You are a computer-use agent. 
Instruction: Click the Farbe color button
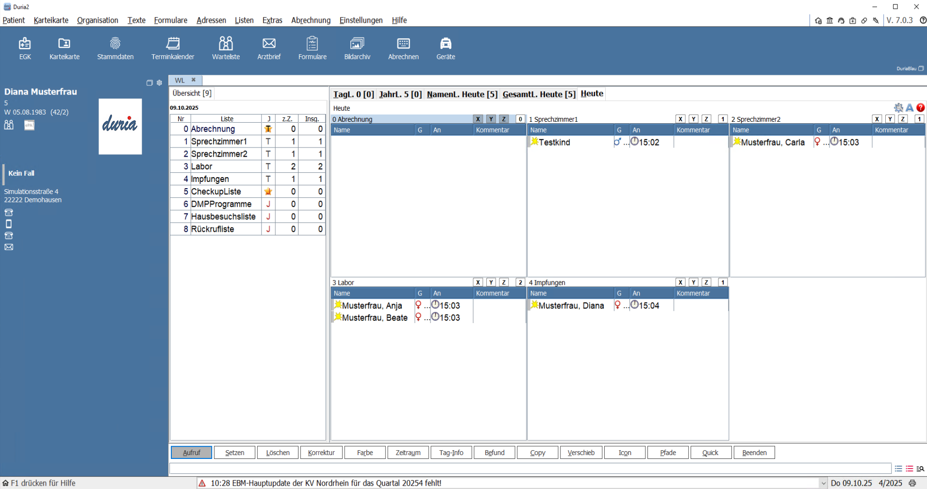point(364,453)
